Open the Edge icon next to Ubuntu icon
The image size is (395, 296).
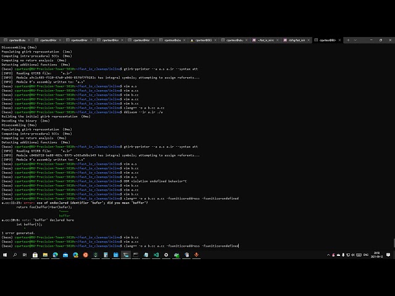[75, 255]
